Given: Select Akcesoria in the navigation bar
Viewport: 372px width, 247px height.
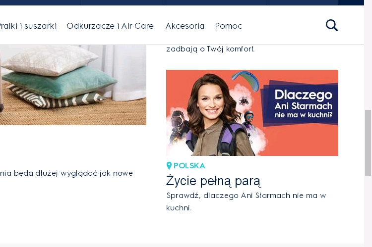Looking at the screenshot, I should pos(185,26).
